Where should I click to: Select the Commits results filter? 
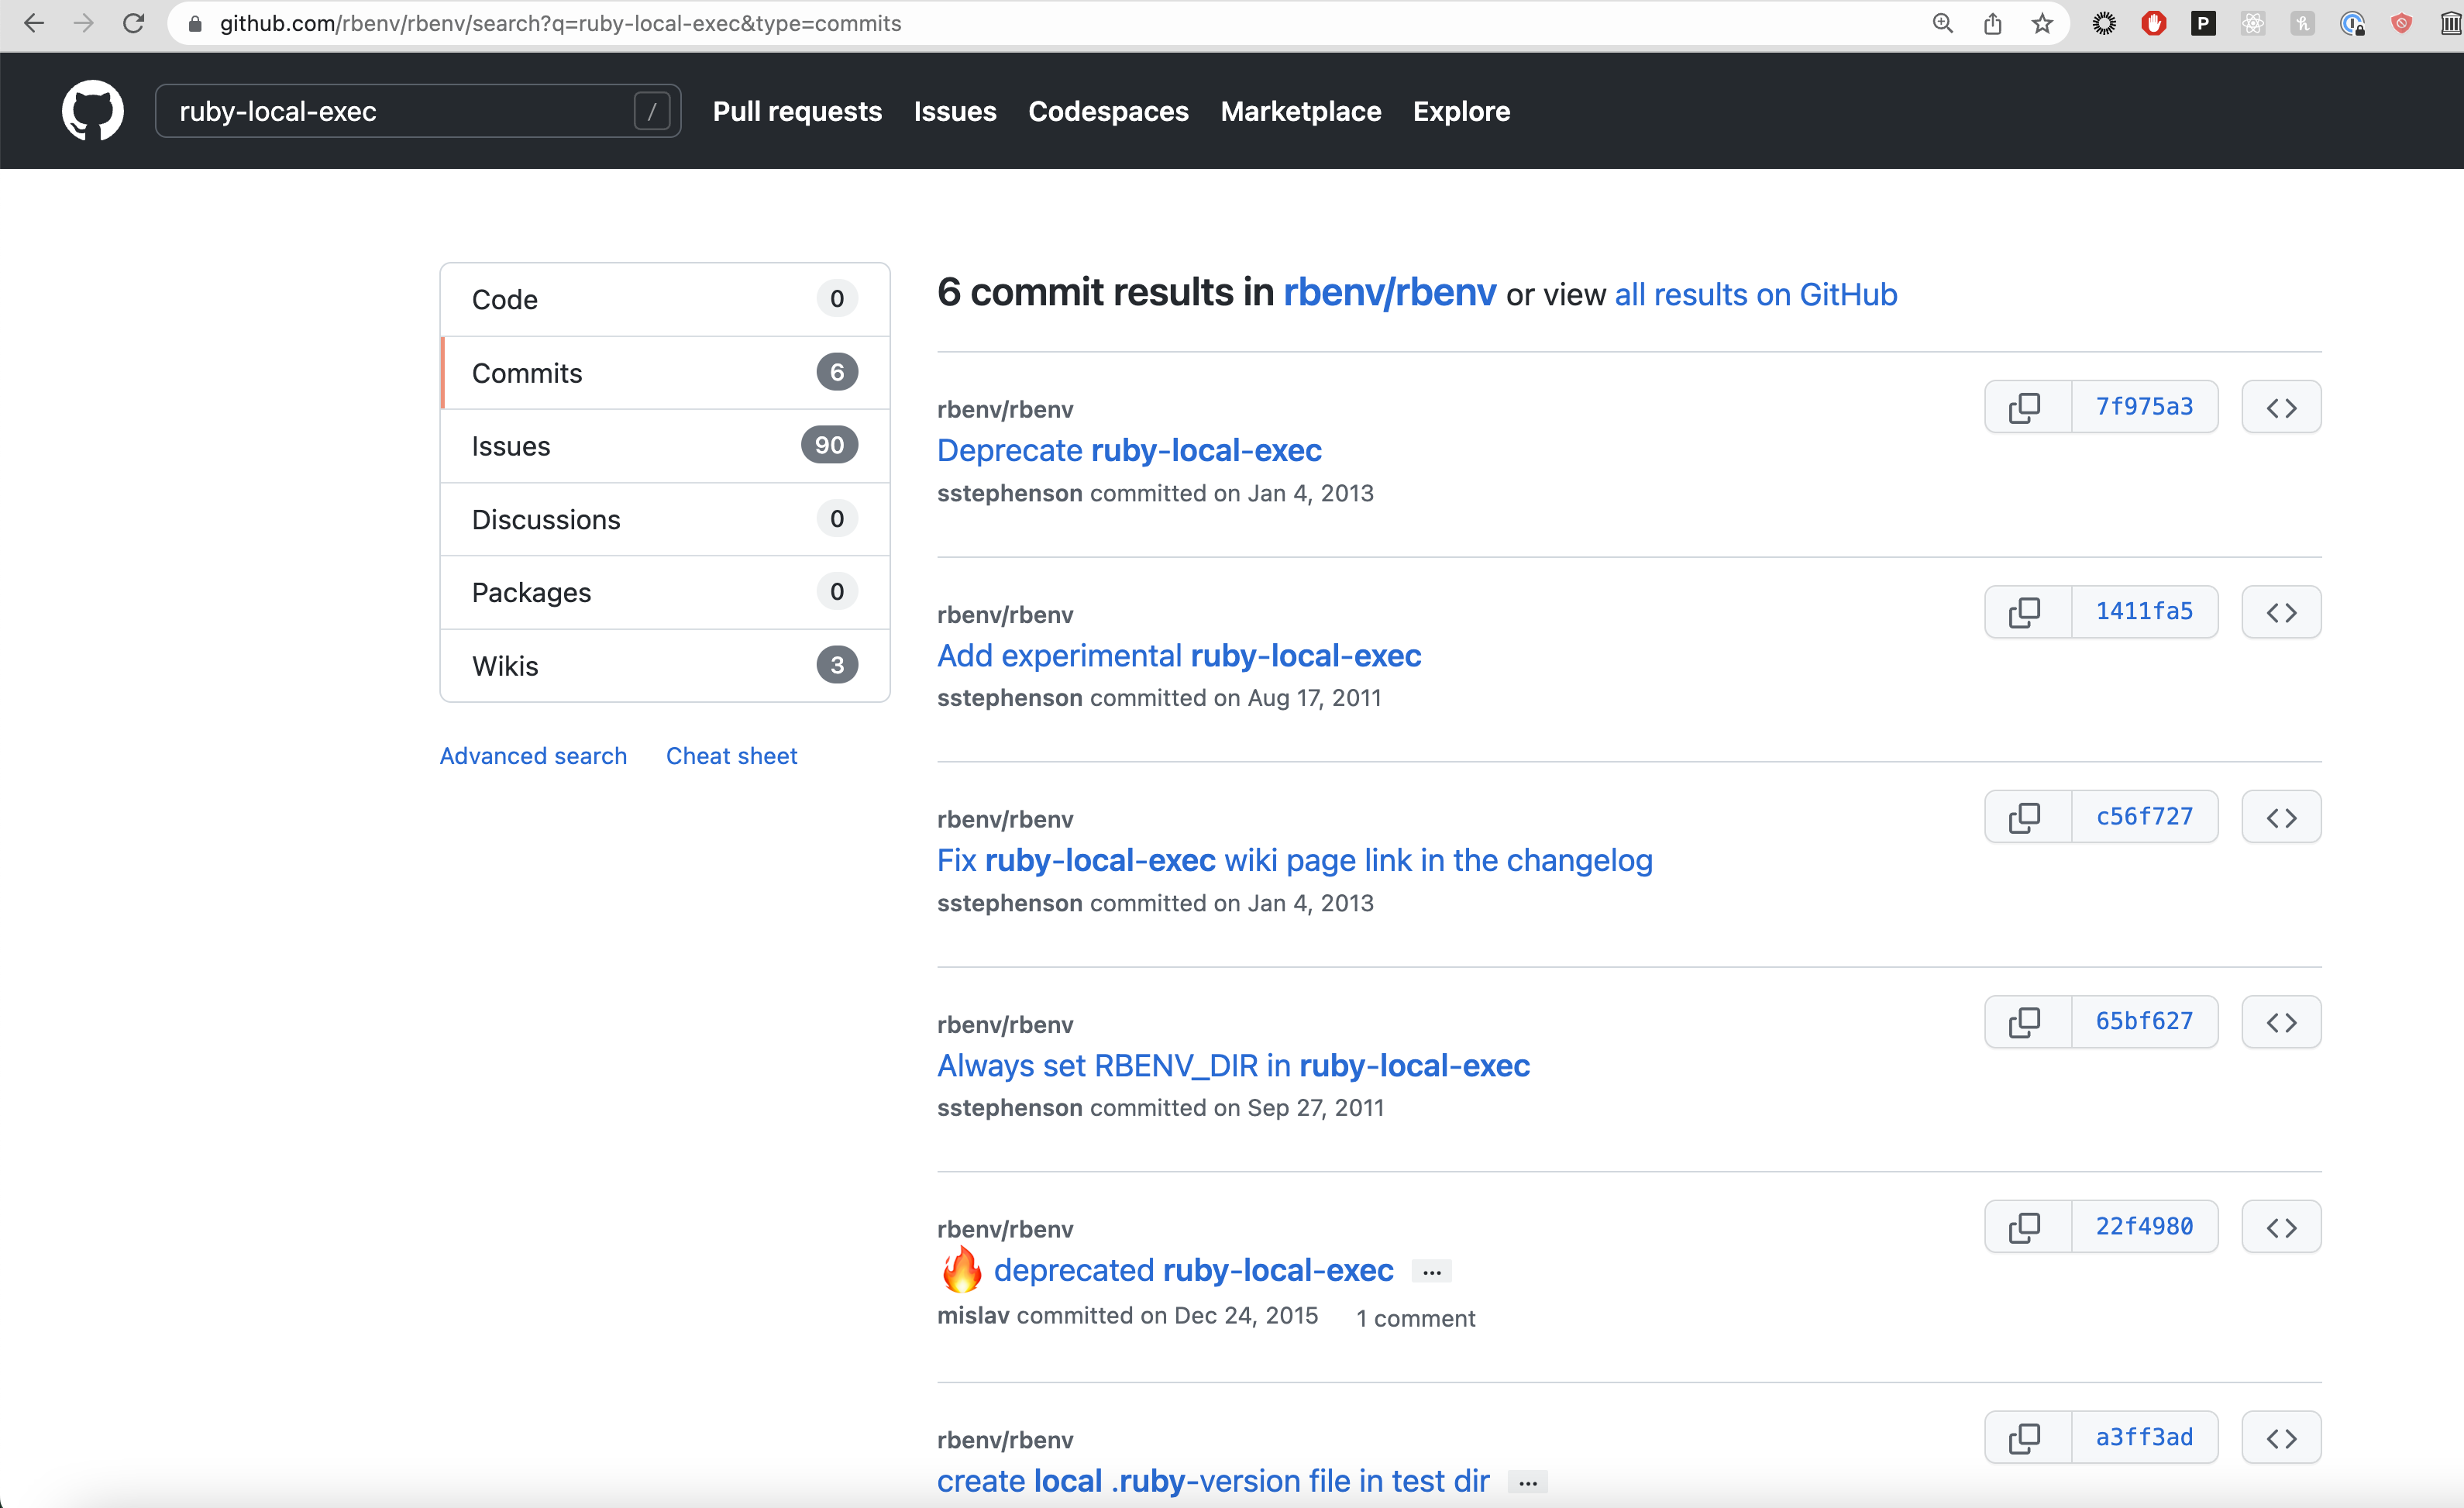[x=665, y=373]
